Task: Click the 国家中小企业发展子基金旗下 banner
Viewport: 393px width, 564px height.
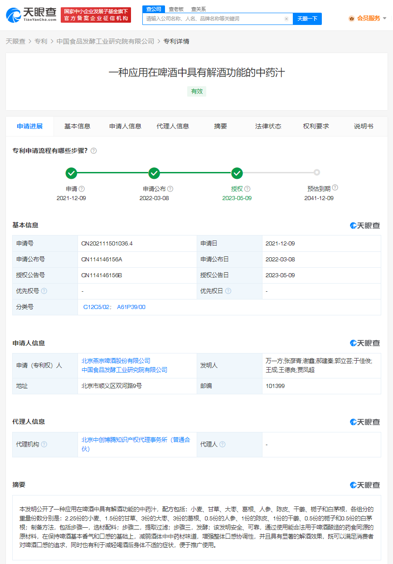Action: (96, 15)
